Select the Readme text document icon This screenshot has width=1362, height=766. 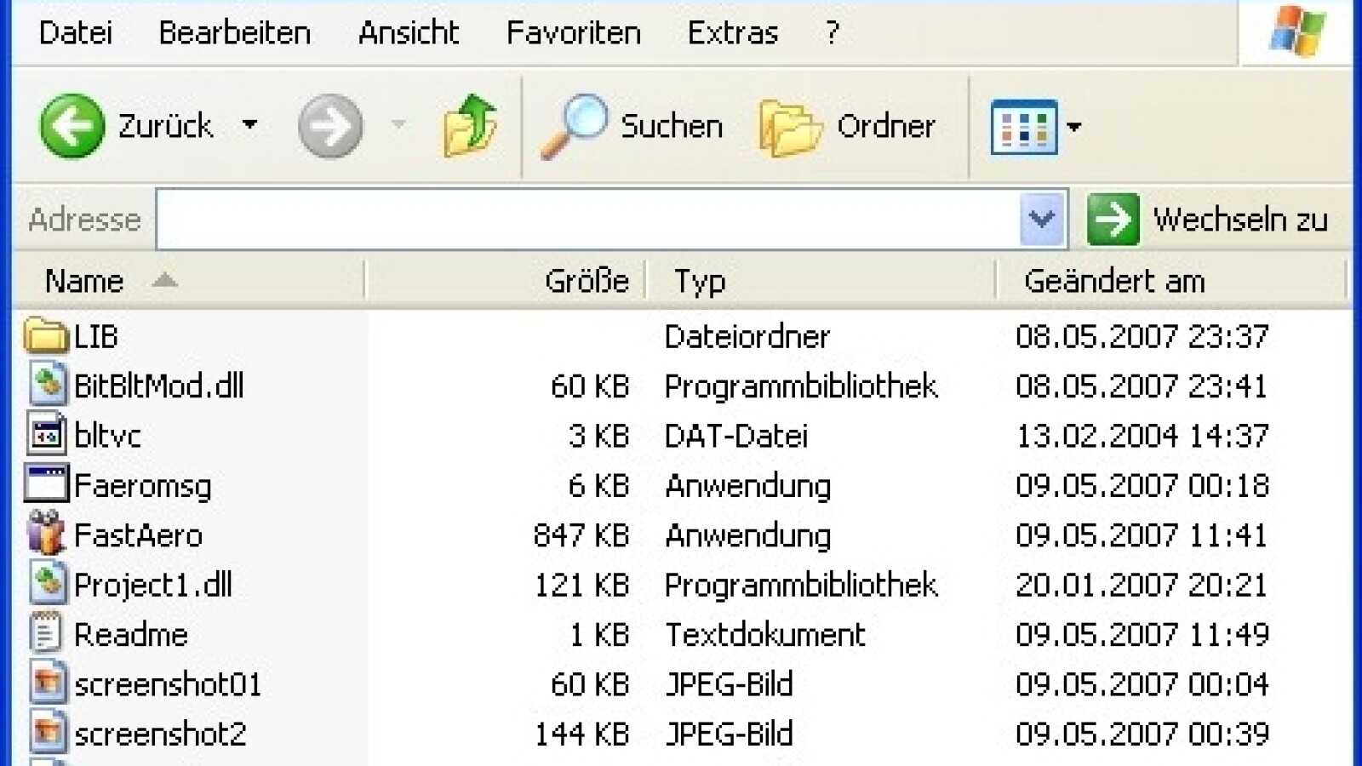46,634
